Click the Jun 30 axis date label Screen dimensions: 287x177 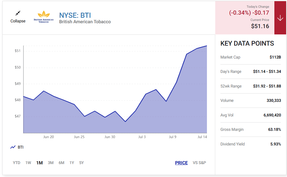(x=110, y=137)
